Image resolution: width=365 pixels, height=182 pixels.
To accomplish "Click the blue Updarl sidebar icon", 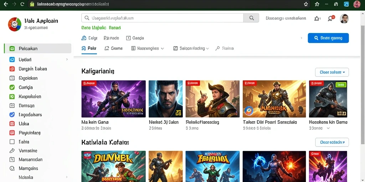I will [x=12, y=60].
